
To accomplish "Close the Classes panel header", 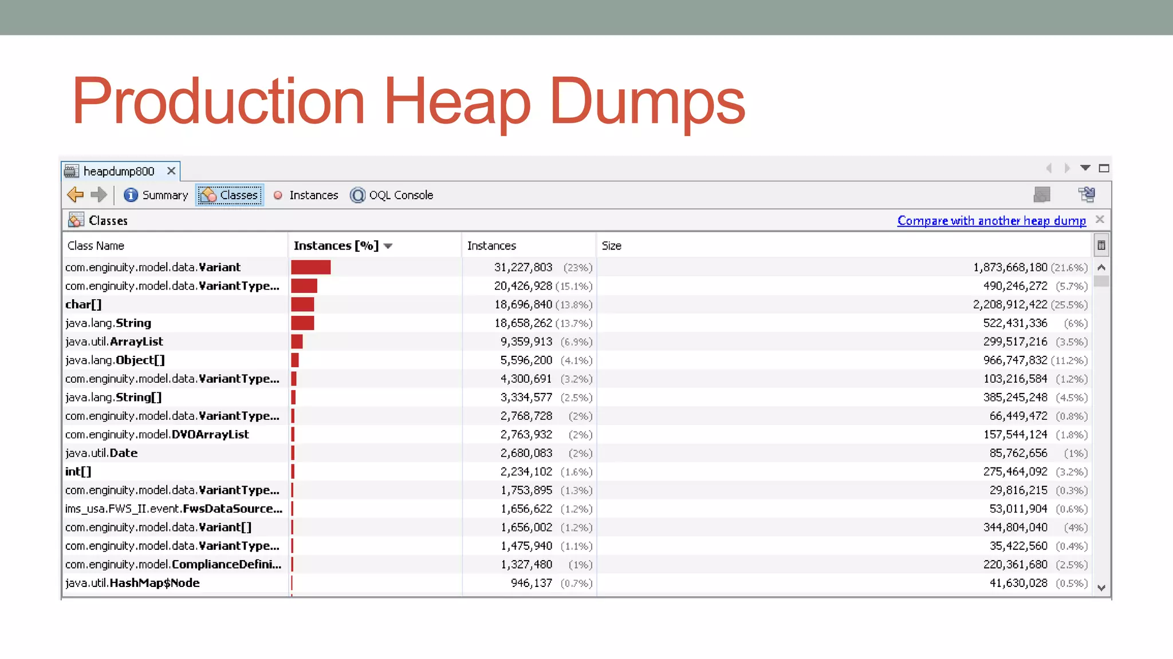I will coord(1100,220).
